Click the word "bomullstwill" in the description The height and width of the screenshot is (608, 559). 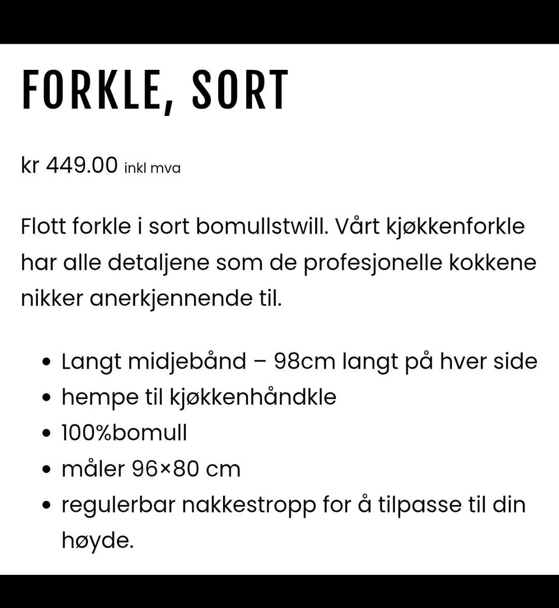[x=262, y=226]
